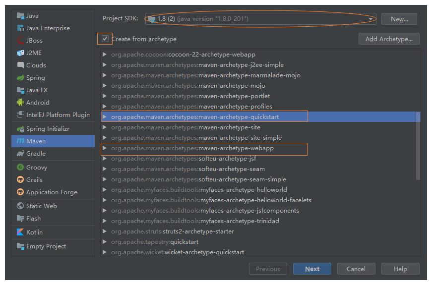Expand maven-archetype-webapp node
The width and height of the screenshot is (432, 285).
[x=105, y=148]
